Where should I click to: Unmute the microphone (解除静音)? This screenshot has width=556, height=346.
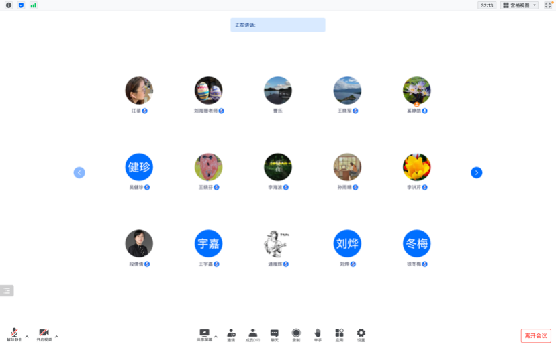coord(14,334)
